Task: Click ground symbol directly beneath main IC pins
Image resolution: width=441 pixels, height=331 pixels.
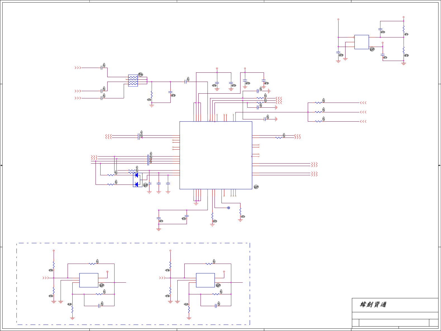Action: click(196, 204)
